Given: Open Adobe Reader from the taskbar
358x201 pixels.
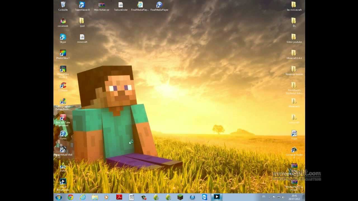Looking at the screenshot, I should coord(119,197).
